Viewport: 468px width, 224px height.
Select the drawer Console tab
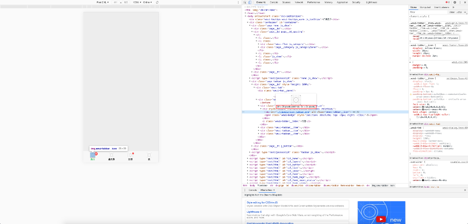pyautogui.click(x=253, y=190)
